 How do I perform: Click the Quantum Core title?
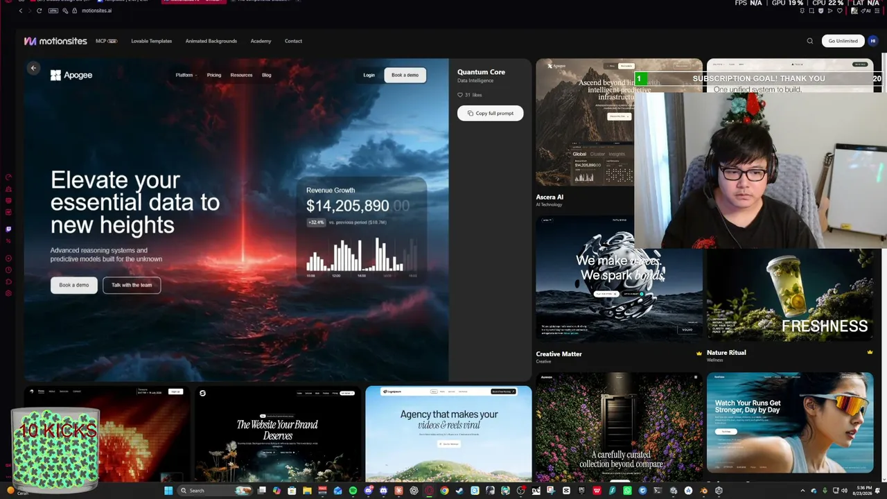(481, 72)
